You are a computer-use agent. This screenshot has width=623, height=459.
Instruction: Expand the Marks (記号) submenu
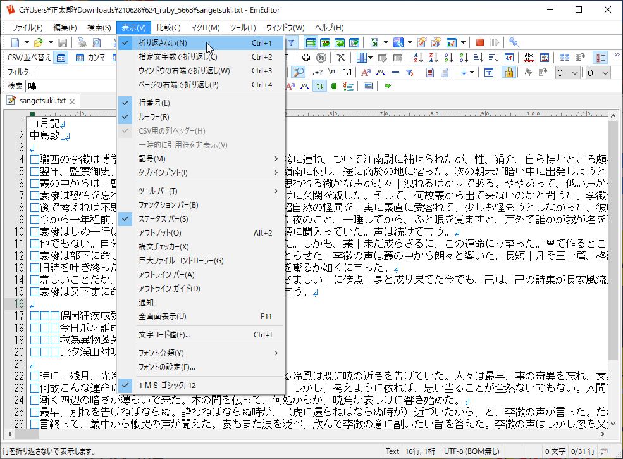(x=201, y=159)
